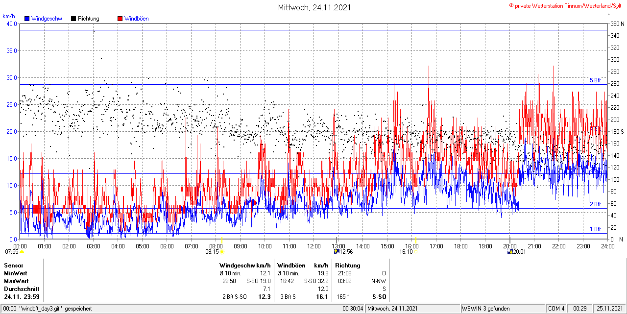Click the 180 S direction axis label

617,132
